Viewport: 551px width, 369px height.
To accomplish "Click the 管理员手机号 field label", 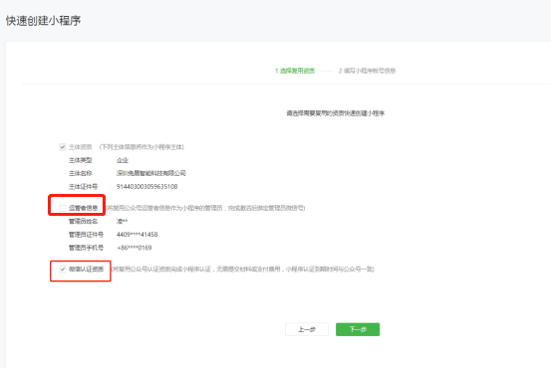I will [86, 248].
